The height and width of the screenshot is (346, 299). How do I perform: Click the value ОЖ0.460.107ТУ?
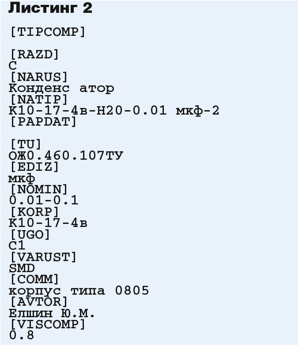pos(66,156)
